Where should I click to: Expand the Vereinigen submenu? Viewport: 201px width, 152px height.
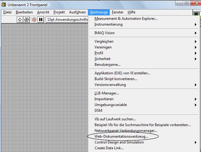click(x=144, y=47)
